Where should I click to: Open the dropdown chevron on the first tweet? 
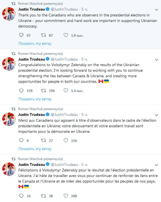click(156, 10)
